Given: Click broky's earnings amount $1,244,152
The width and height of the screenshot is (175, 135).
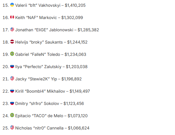Looking at the screenshot, I should tap(77, 42).
